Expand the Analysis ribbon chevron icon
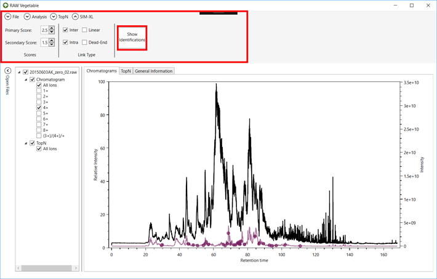 click(x=27, y=17)
